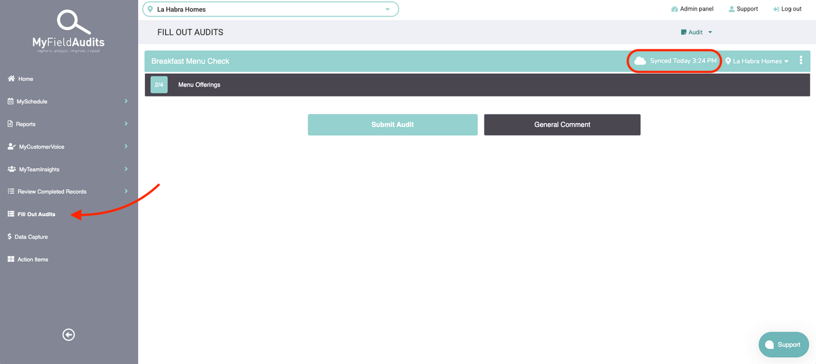816x364 pixels.
Task: Click the FILL OUT AUDITS page heading
Action: 190,32
